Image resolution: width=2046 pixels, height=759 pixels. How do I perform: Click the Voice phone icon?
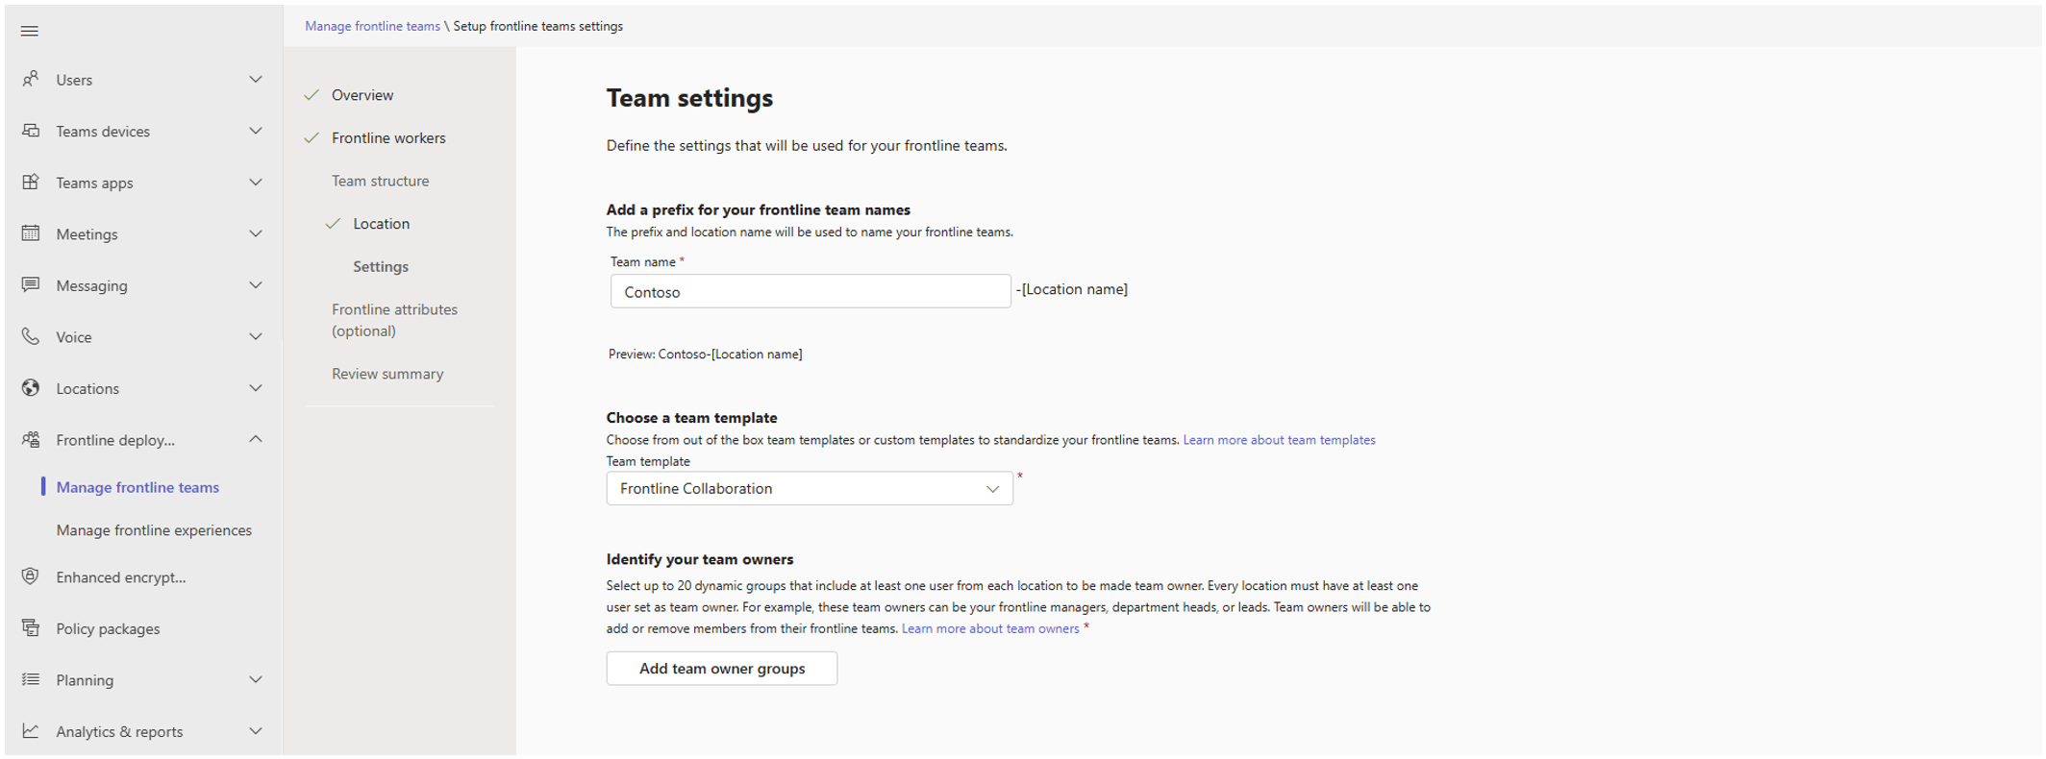pos(31,336)
